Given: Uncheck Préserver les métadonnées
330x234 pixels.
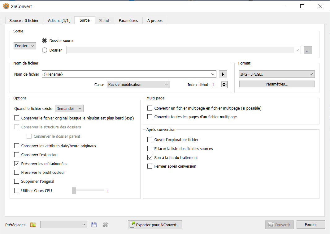Looking at the screenshot, I should click(x=17, y=164).
